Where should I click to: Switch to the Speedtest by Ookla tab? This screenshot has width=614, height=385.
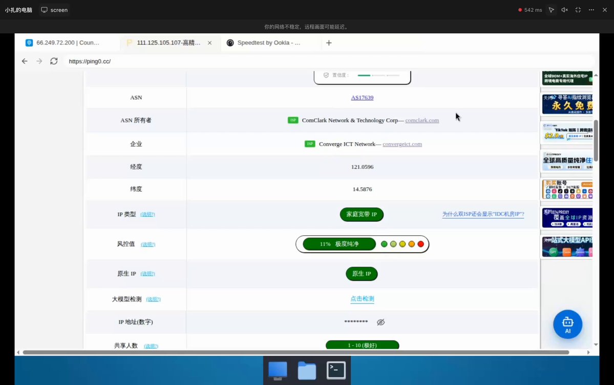click(269, 42)
